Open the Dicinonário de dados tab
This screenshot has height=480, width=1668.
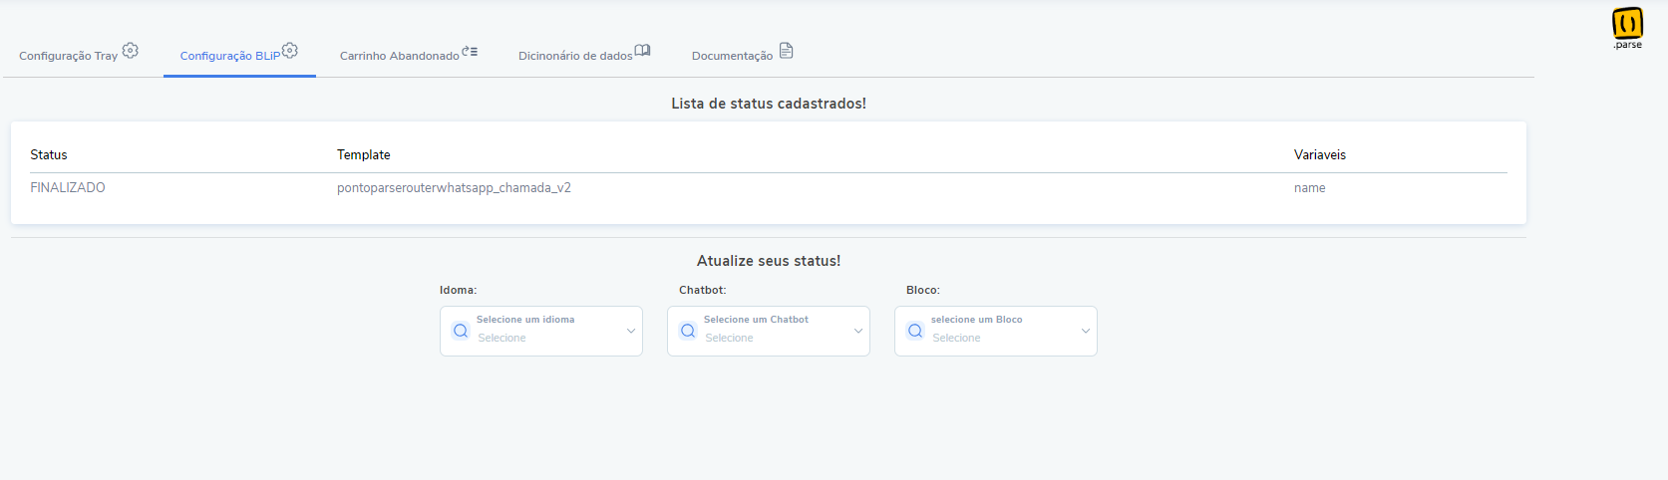[584, 55]
